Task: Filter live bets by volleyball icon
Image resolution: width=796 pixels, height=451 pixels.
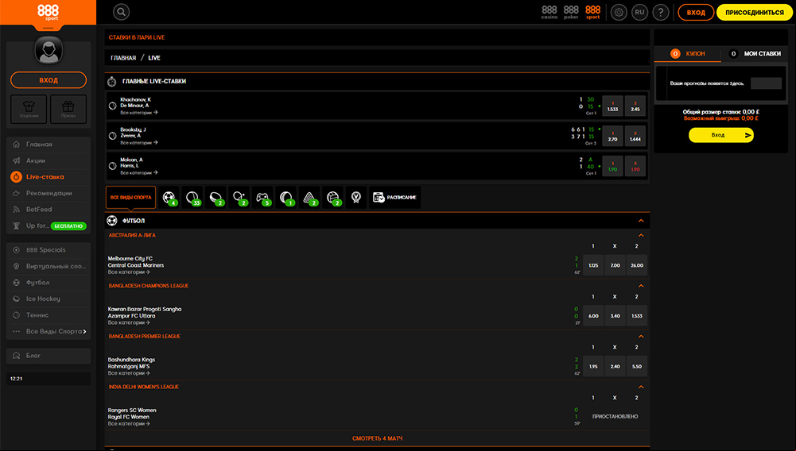Action: point(332,197)
